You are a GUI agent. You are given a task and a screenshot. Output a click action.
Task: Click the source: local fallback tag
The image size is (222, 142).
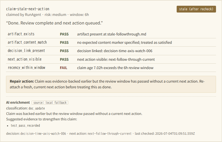pyautogui.click(x=50, y=102)
